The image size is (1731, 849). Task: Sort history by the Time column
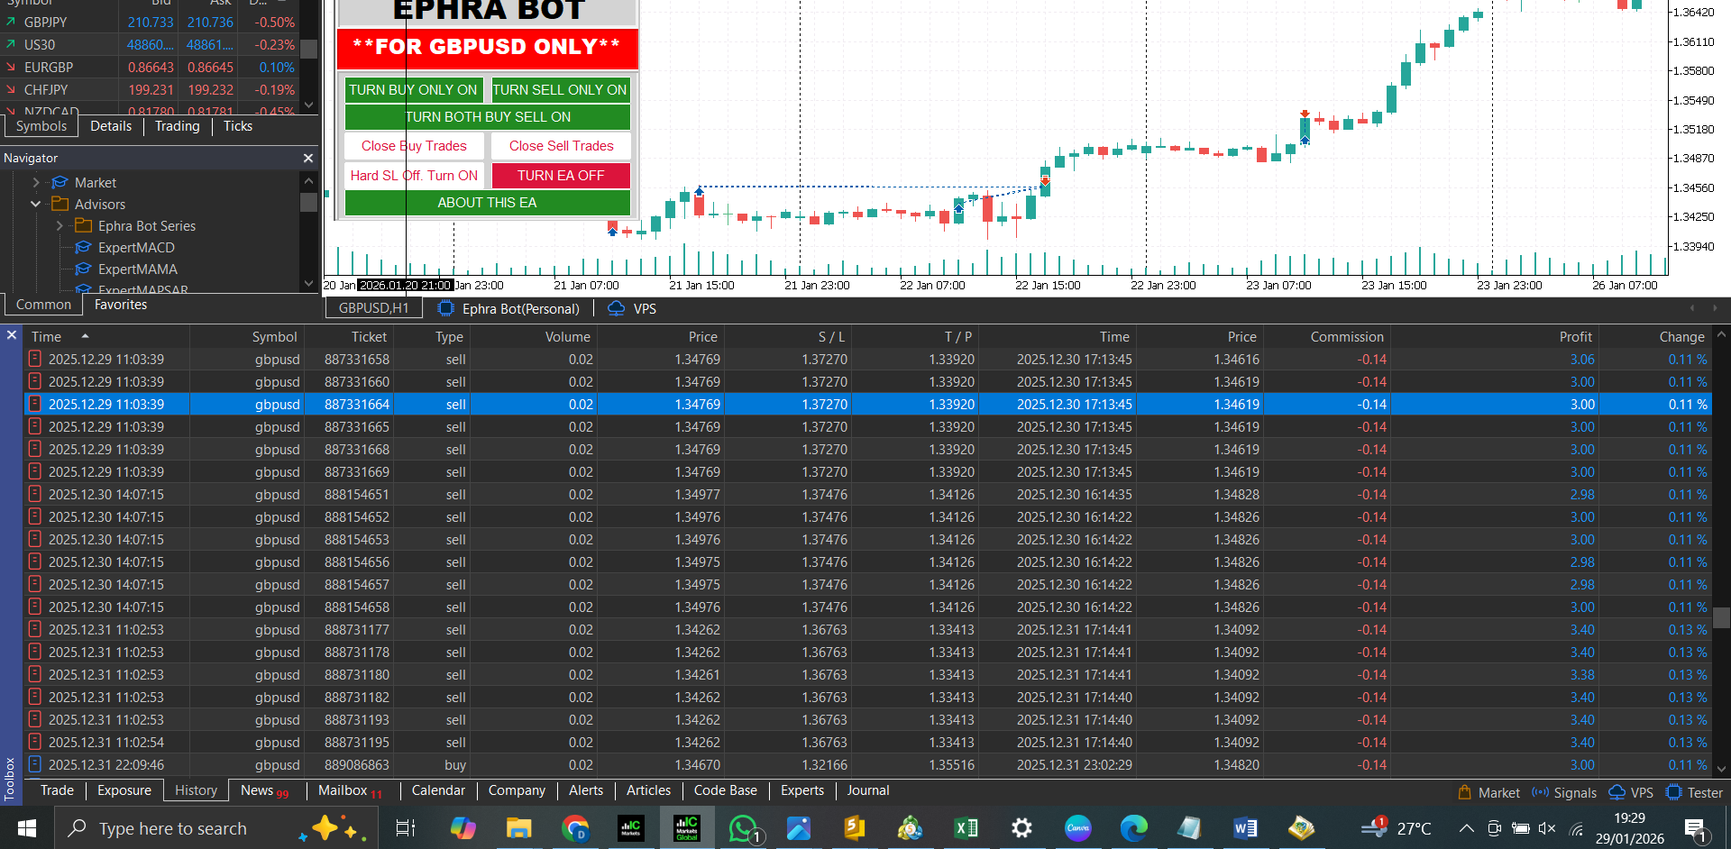106,336
